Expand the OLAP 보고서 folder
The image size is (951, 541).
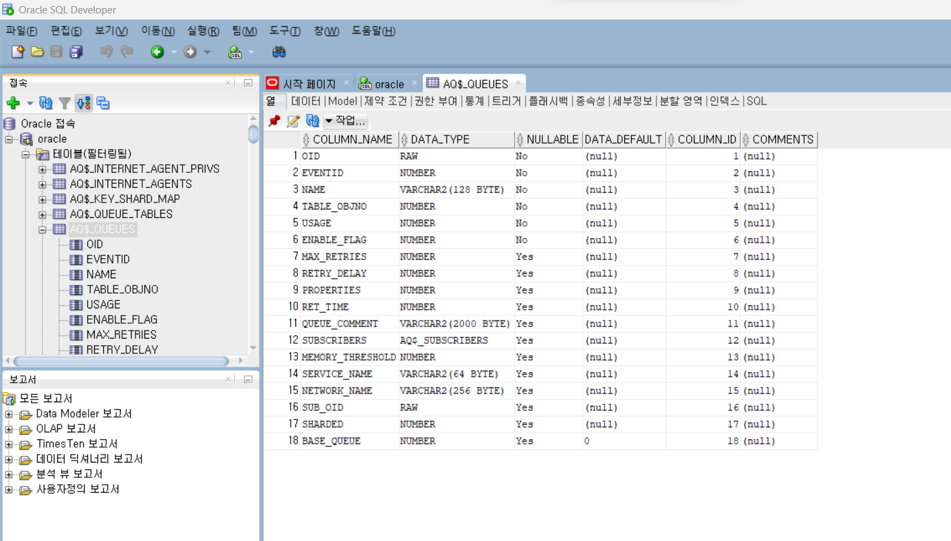pyautogui.click(x=9, y=429)
